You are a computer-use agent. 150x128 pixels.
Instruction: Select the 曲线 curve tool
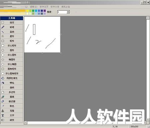[12, 88]
